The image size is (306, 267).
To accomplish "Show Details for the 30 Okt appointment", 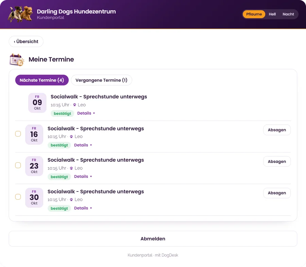I will (x=83, y=208).
